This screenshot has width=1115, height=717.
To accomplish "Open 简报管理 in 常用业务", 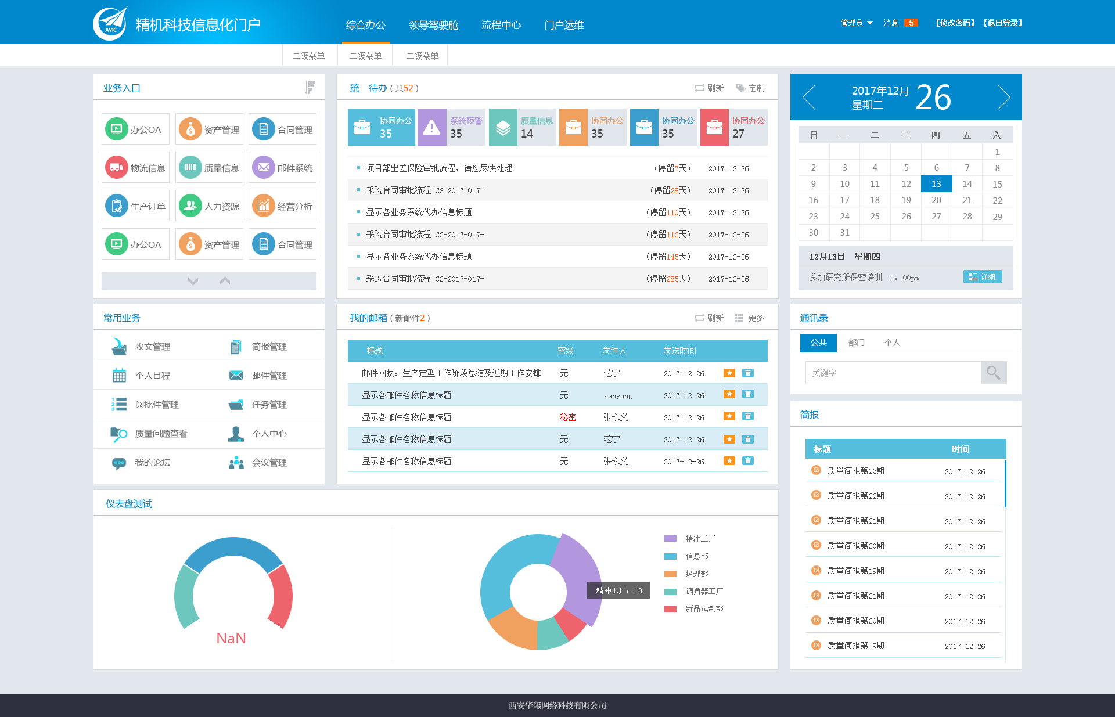I will pyautogui.click(x=258, y=347).
